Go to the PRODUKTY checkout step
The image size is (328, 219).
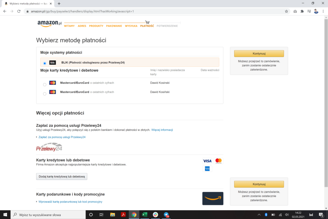click(x=96, y=26)
